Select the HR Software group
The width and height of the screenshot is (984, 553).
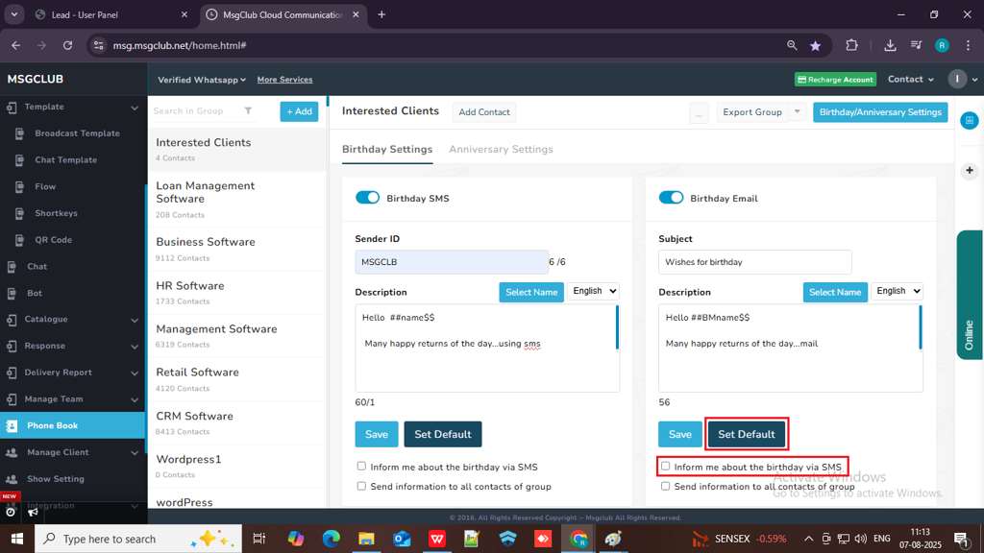(237, 293)
